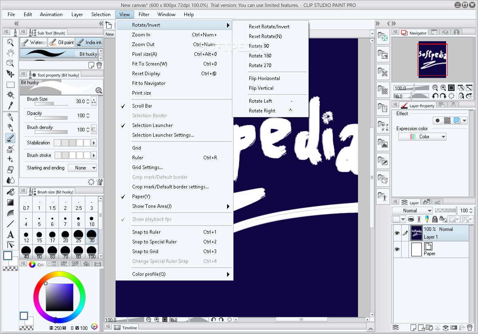Click the wrench icon in Tool property

pos(99,182)
